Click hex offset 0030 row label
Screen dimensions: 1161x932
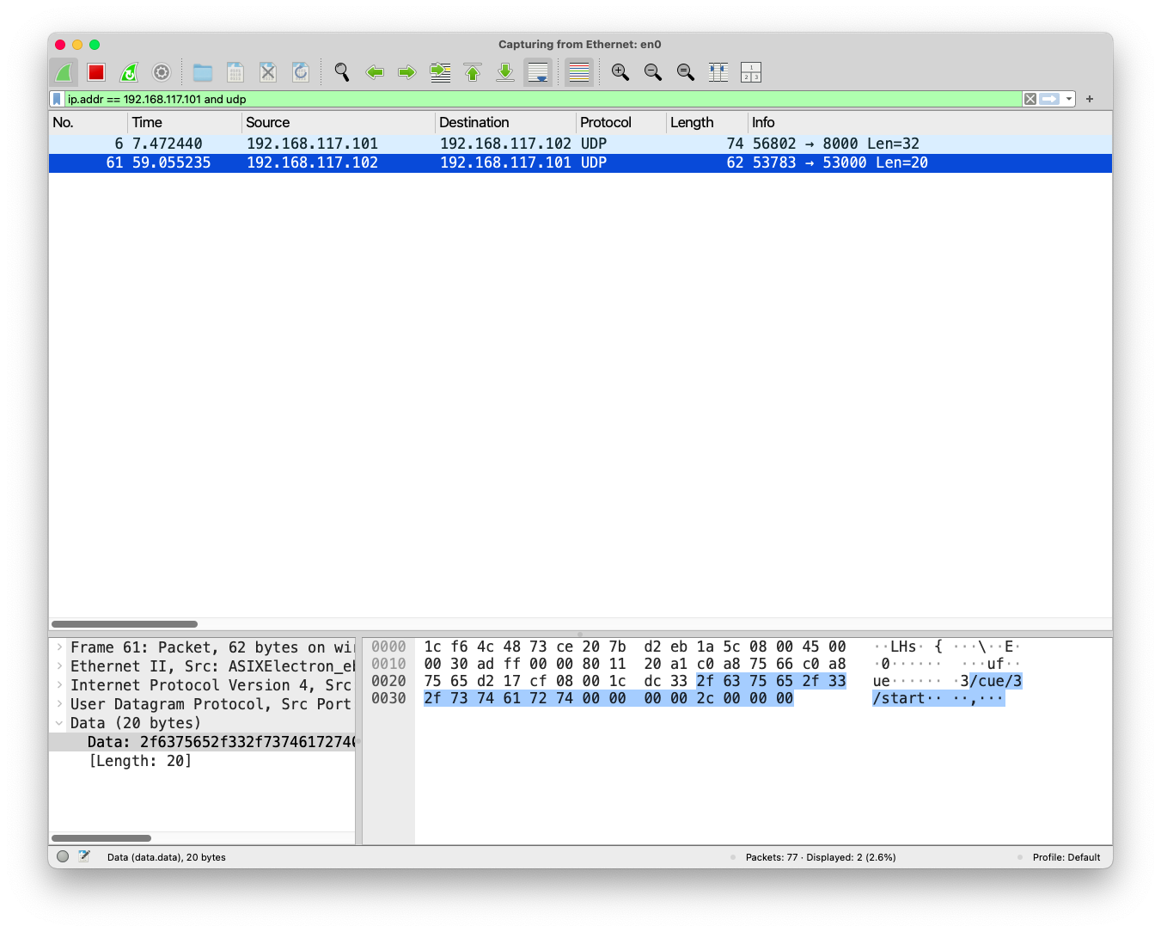tap(388, 698)
